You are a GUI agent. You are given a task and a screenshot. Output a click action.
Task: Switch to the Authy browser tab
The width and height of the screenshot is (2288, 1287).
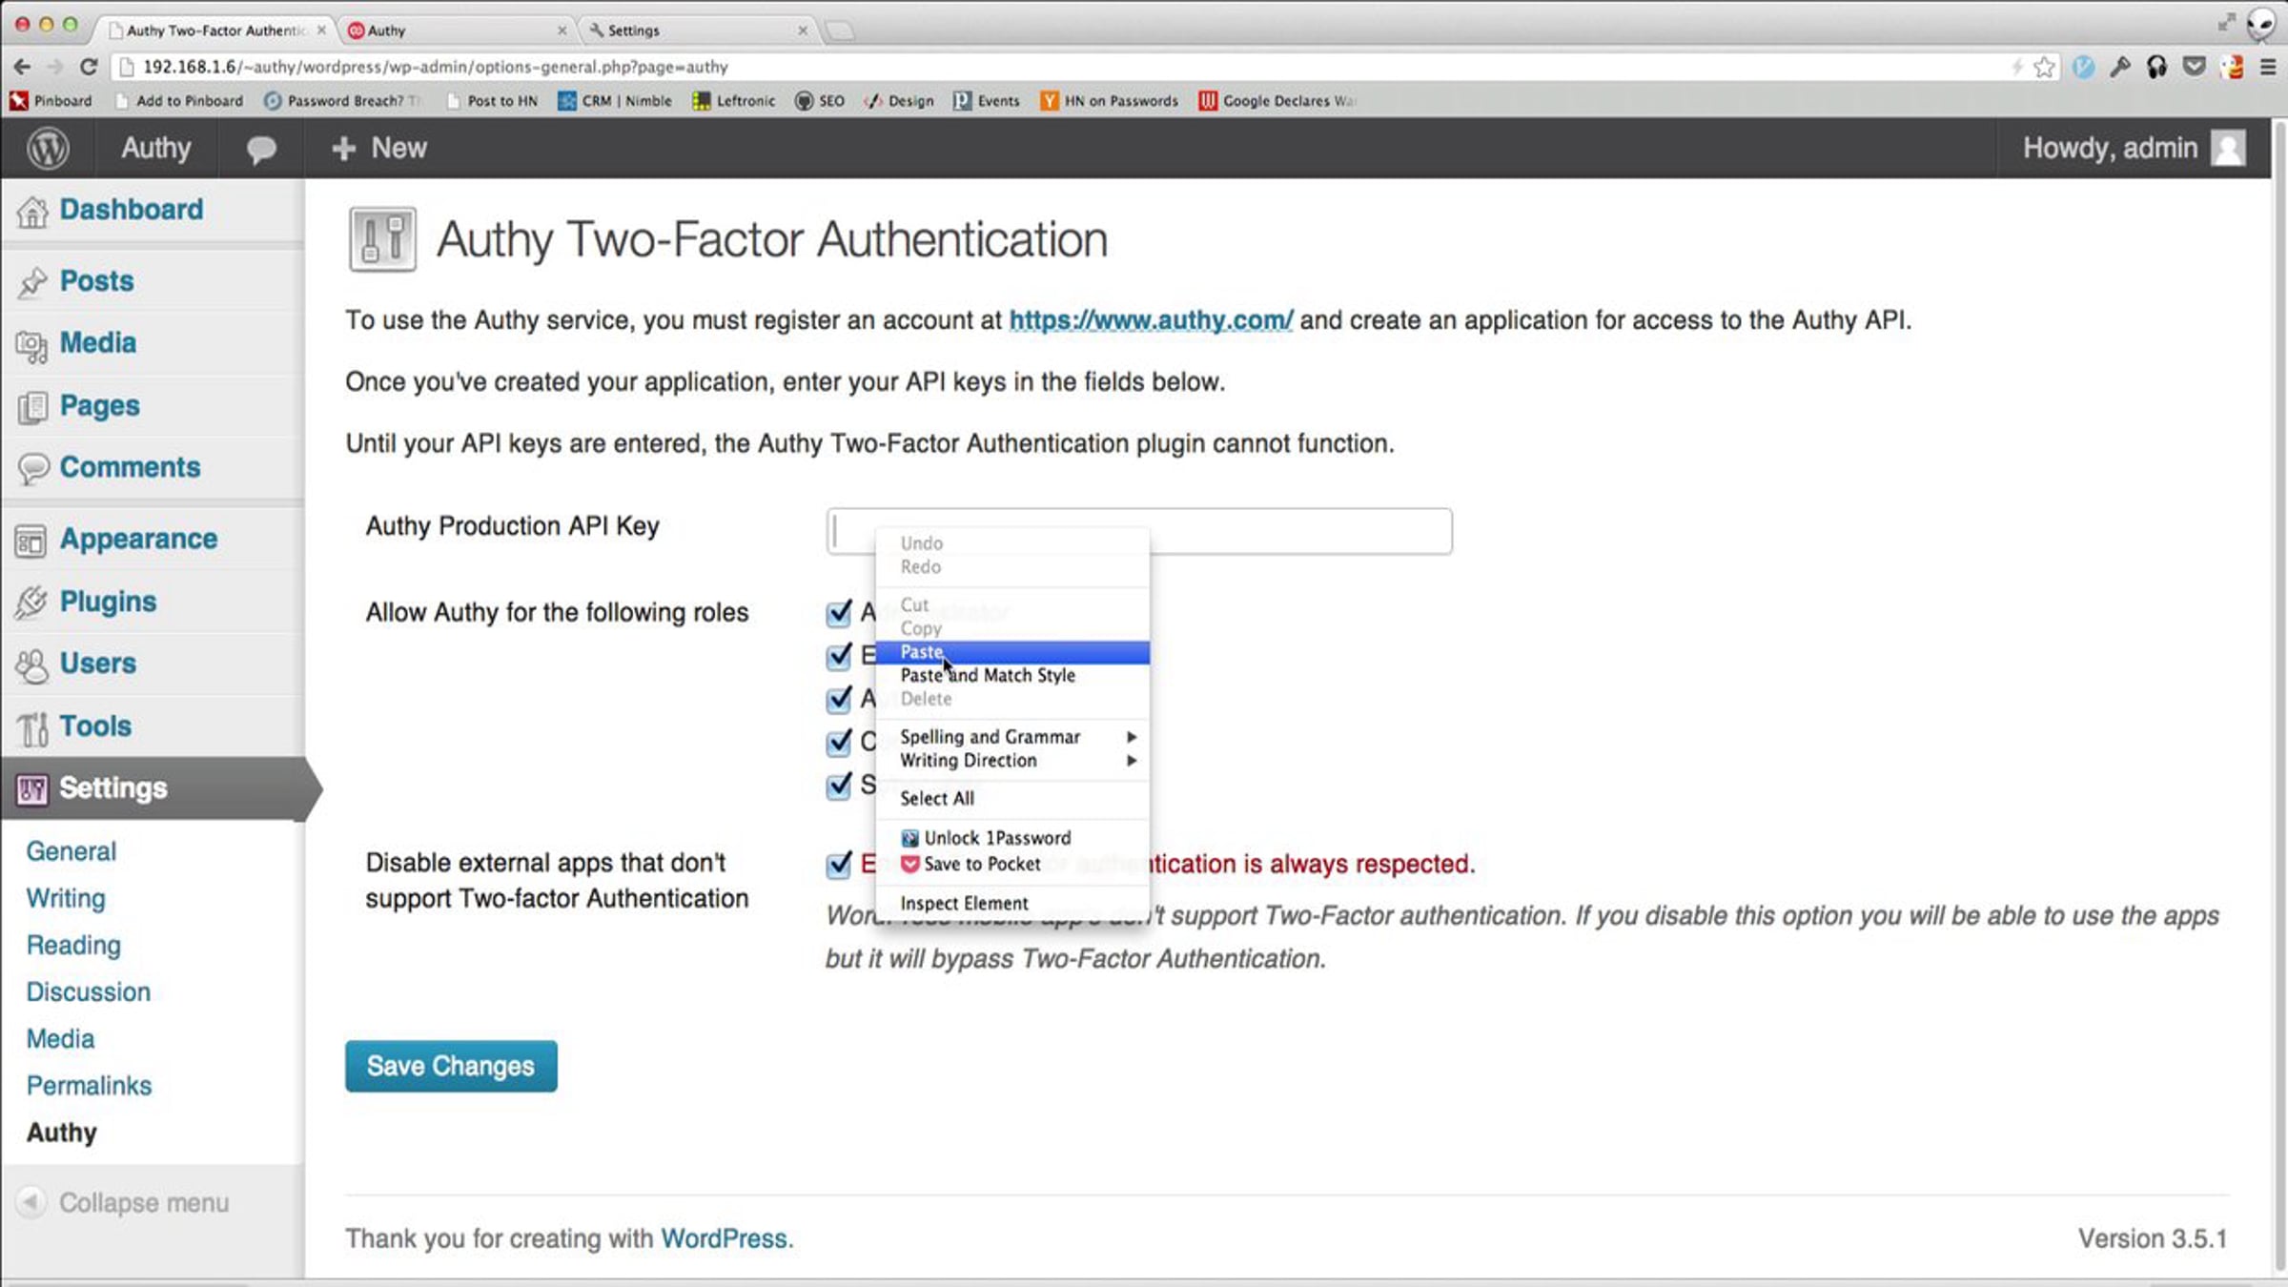[x=458, y=31]
